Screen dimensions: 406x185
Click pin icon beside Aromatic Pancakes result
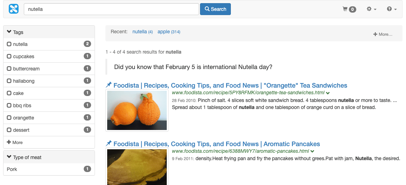pyautogui.click(x=109, y=143)
